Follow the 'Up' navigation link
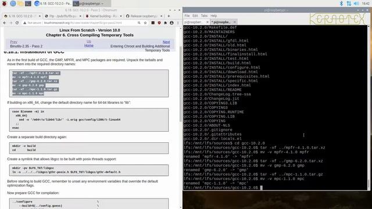 coord(89,41)
